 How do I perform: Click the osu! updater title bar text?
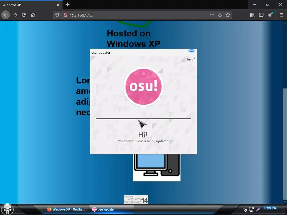pos(101,53)
